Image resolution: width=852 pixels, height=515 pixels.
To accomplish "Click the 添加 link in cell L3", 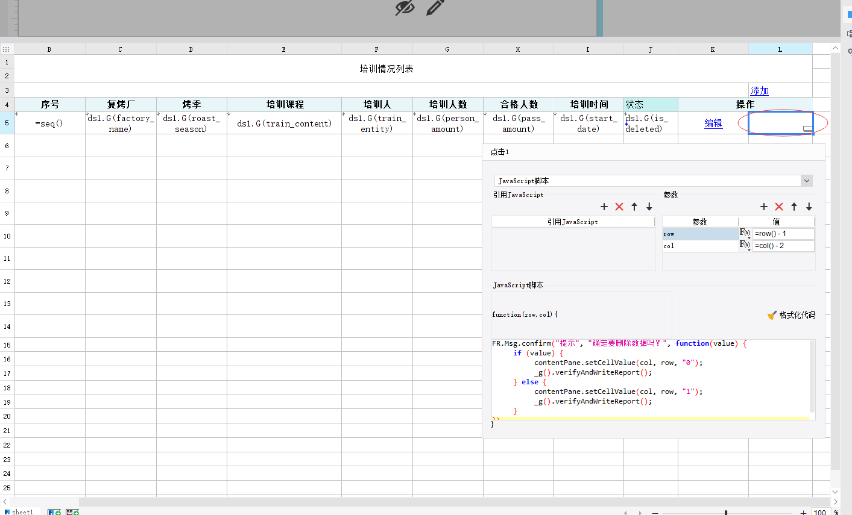I will 760,91.
